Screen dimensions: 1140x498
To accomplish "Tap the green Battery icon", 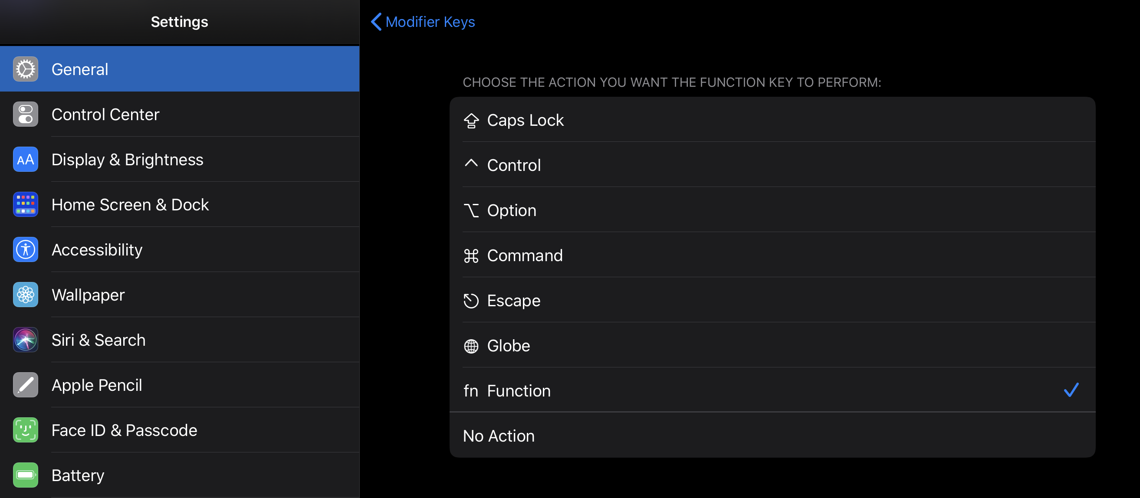I will (x=26, y=475).
